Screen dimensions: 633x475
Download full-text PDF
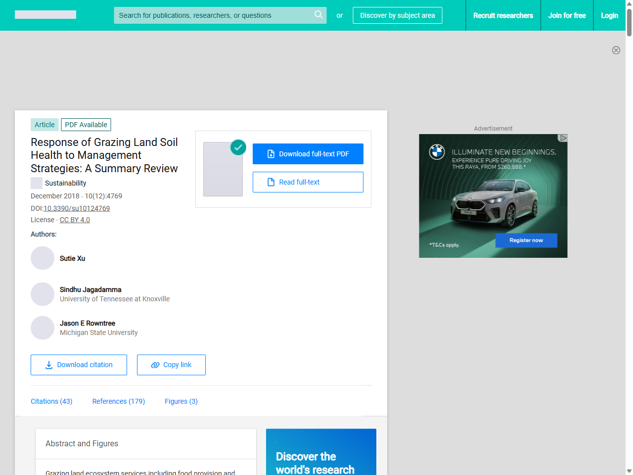pos(308,154)
